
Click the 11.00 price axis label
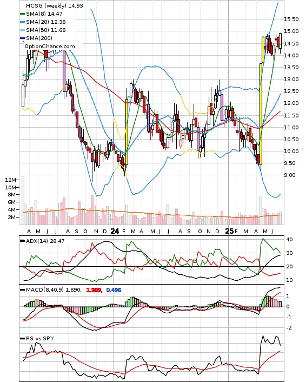click(x=291, y=127)
